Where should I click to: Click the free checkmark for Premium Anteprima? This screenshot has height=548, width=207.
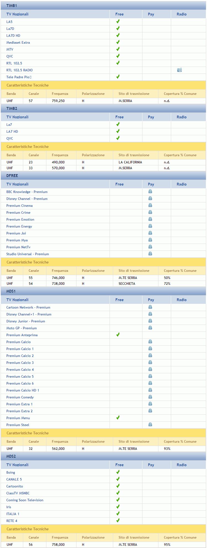coord(118,335)
